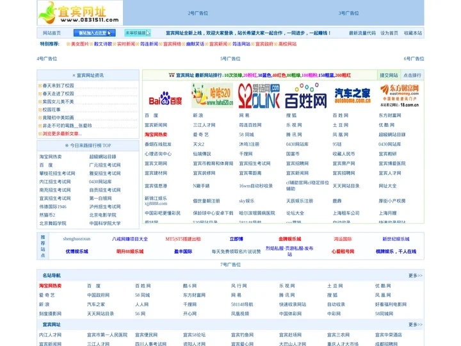Open recommended link 筠连新闻
This screenshot has height=346, width=461.
click(x=149, y=44)
